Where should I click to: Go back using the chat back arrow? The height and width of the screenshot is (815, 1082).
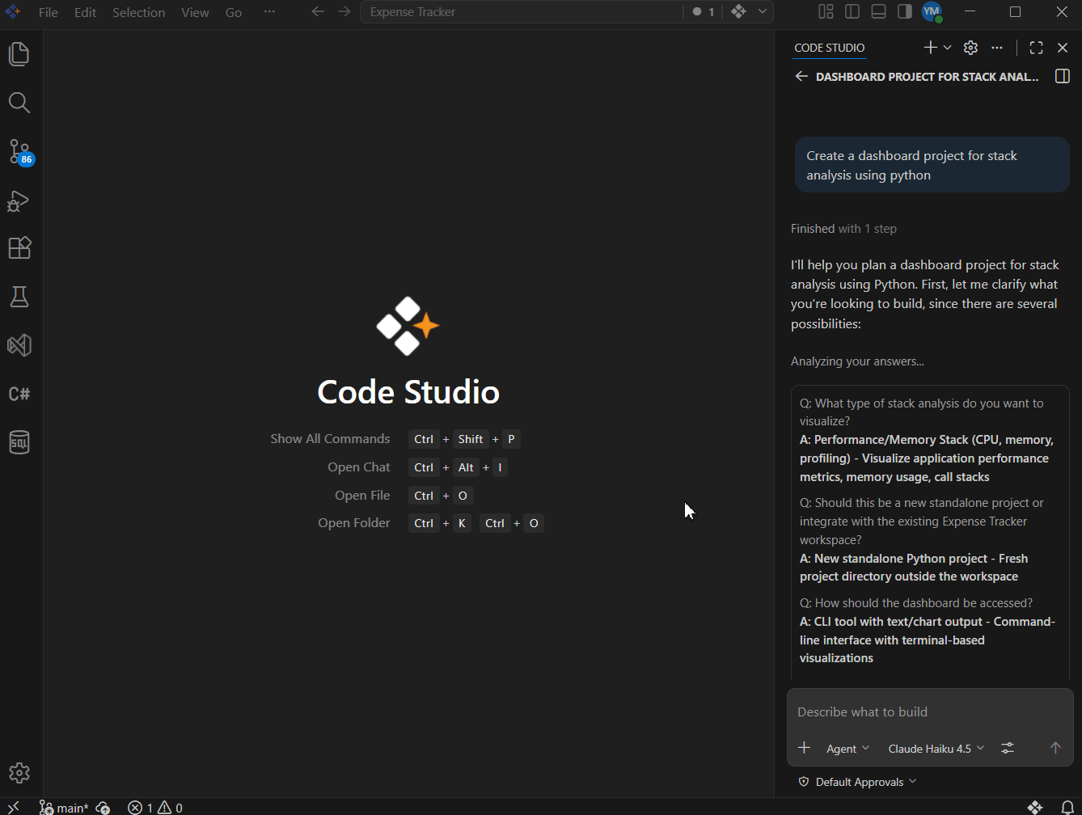coord(801,76)
